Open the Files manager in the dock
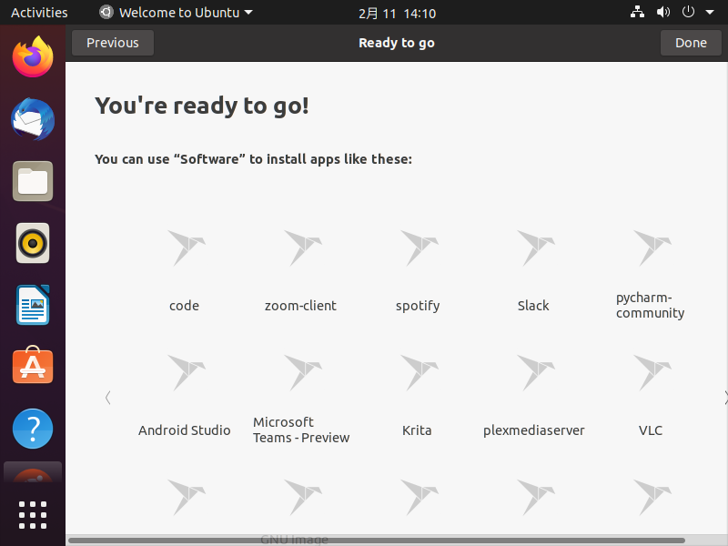The width and height of the screenshot is (728, 546). coord(33,181)
